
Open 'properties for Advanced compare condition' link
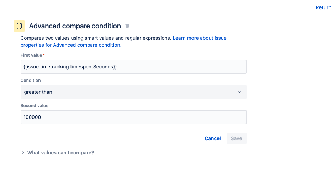tap(71, 45)
